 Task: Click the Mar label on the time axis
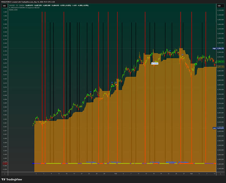pyautogui.click(x=192, y=174)
